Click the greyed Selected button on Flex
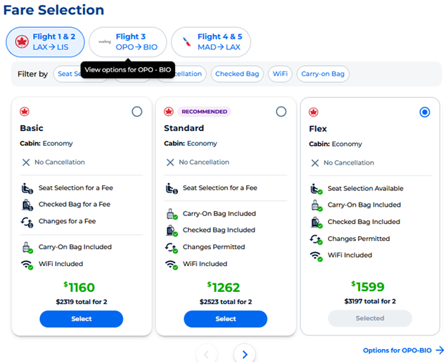The image size is (446, 362). (370, 318)
